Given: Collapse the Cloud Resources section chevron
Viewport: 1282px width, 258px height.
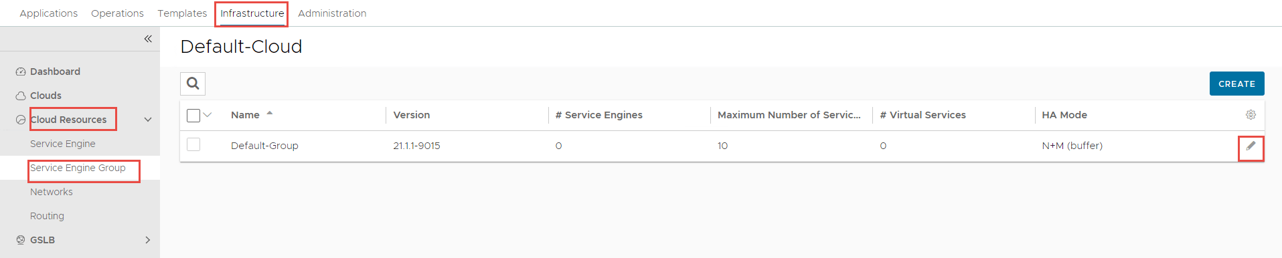Looking at the screenshot, I should (x=148, y=120).
